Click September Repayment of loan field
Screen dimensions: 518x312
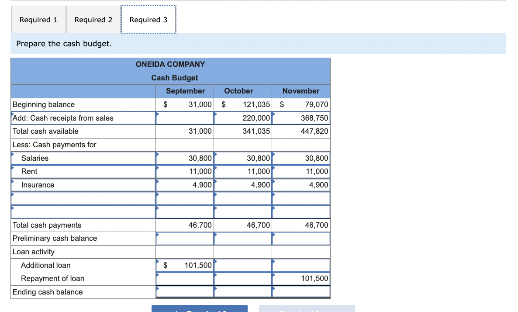[x=185, y=279]
